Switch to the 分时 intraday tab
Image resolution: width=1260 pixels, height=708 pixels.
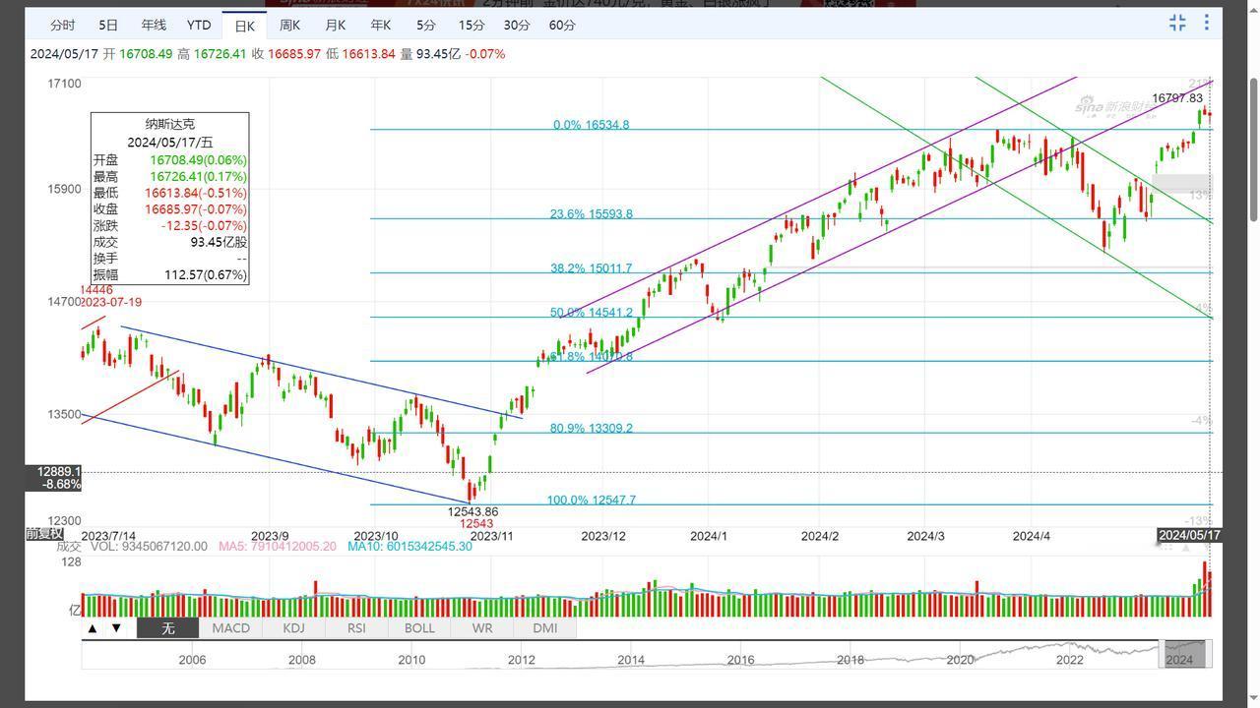tap(62, 25)
